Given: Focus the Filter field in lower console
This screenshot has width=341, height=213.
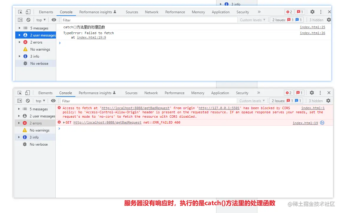Looking at the screenshot, I should [148, 101].
